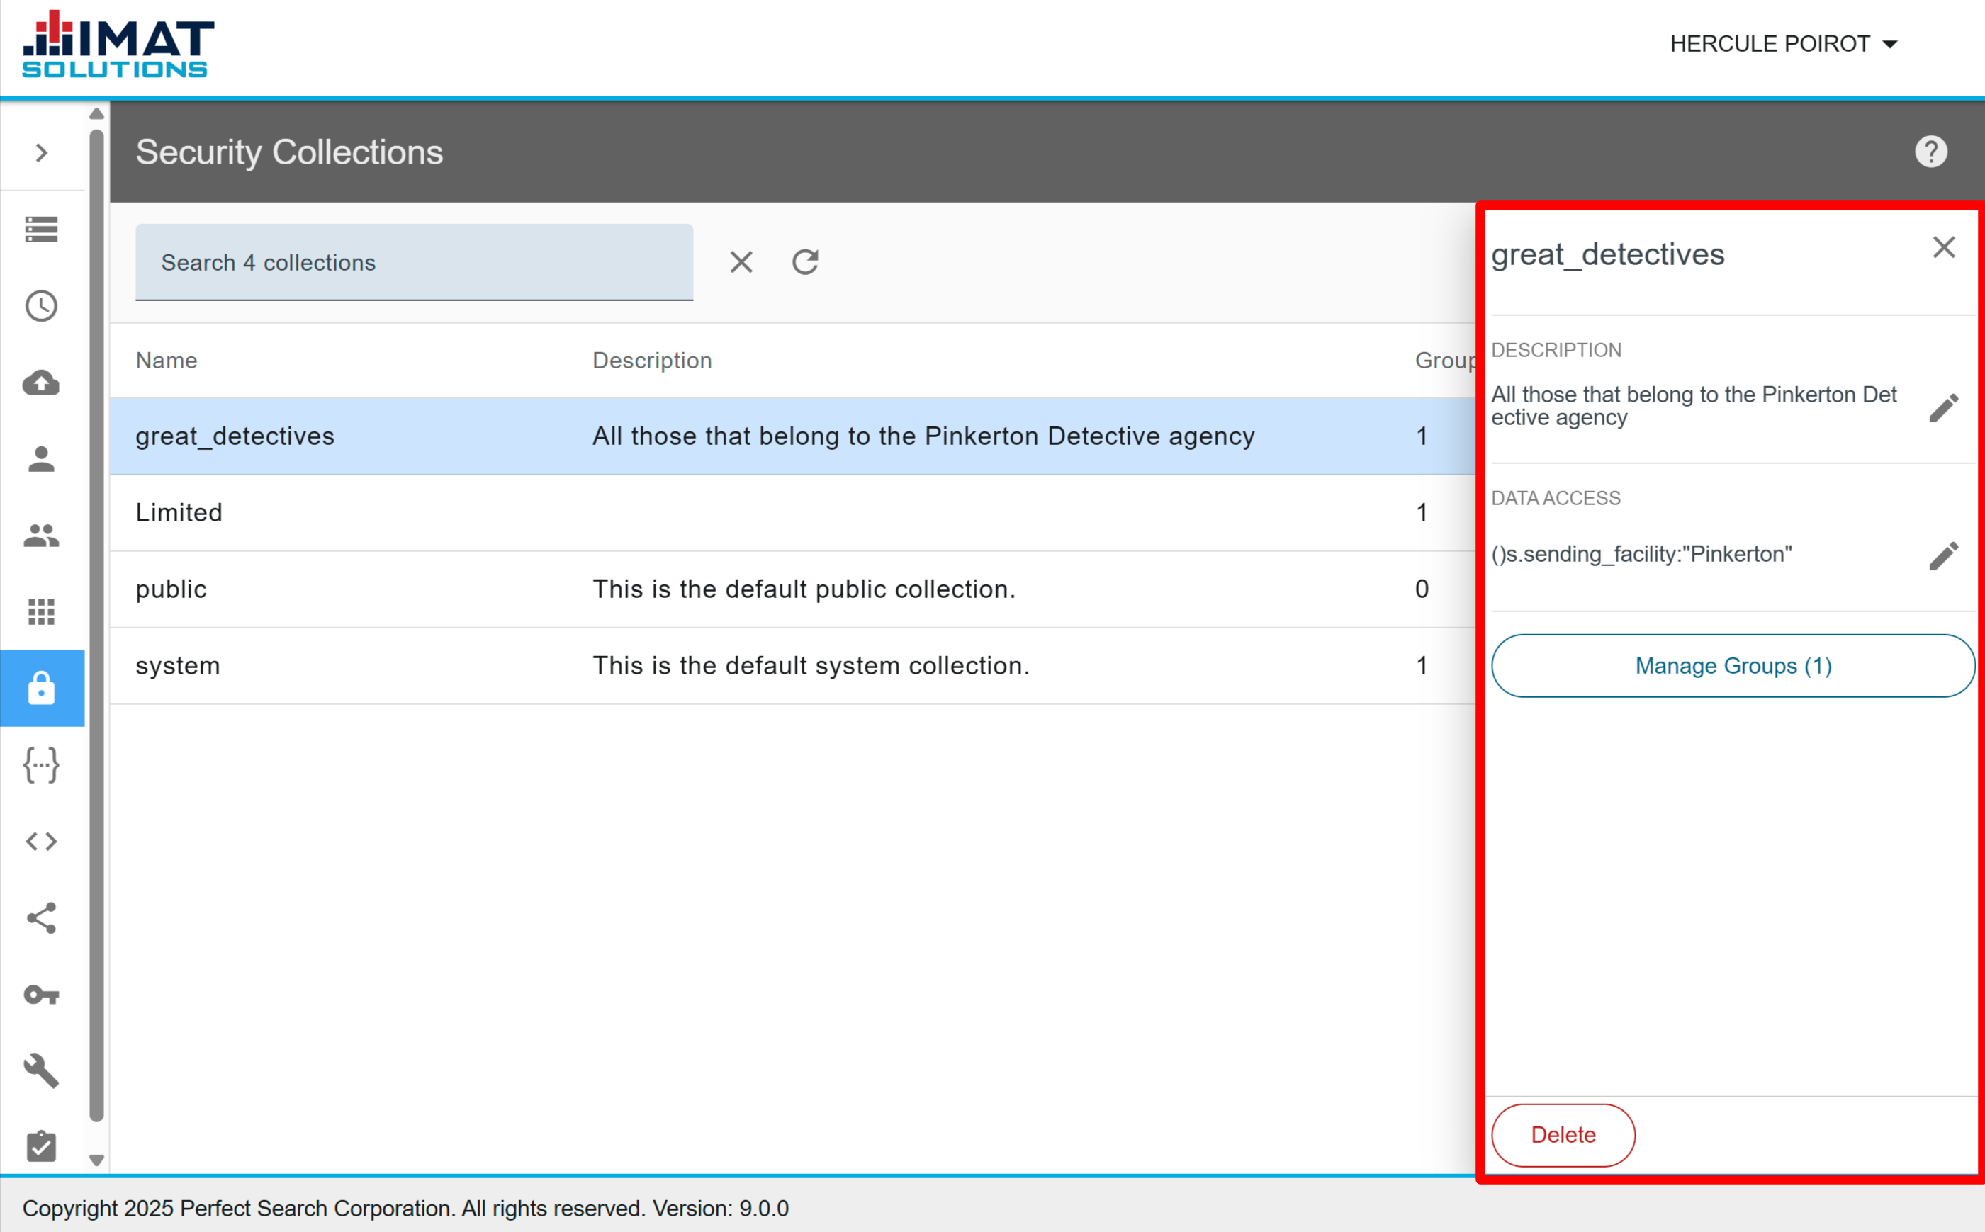Screen dimensions: 1985x1232
Task: Refresh the collections list
Action: (805, 262)
